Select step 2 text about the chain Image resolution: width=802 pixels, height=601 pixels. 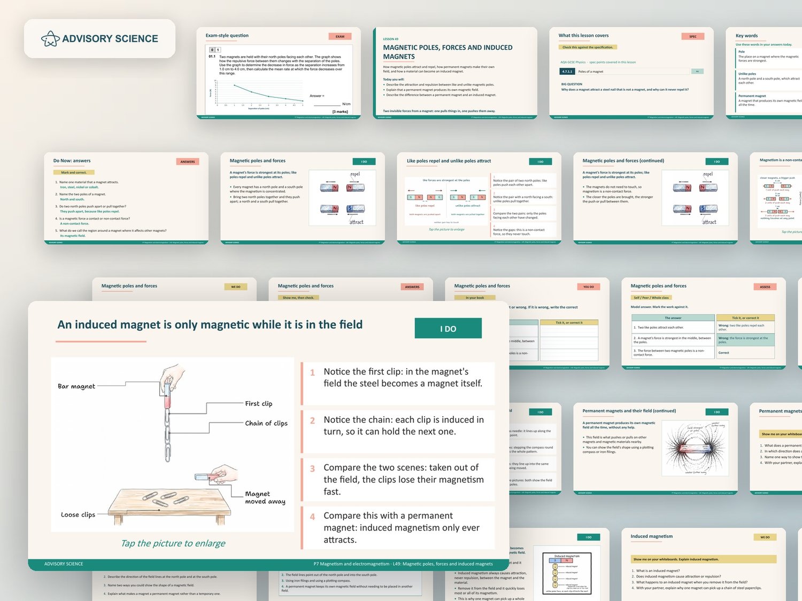(x=404, y=426)
